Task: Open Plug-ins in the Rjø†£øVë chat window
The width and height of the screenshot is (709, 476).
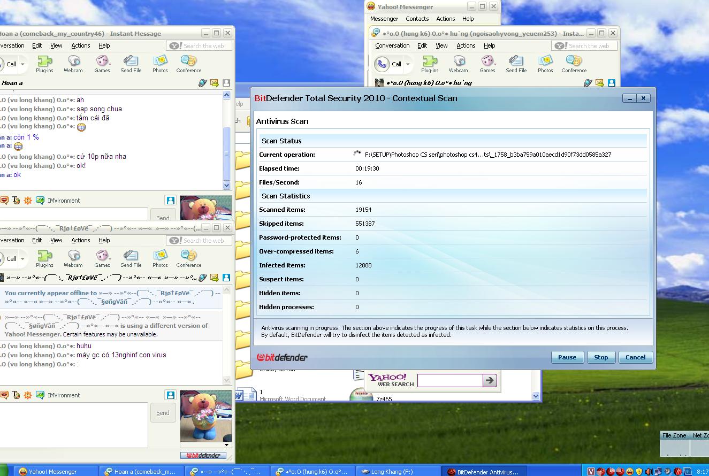Action: 44,258
